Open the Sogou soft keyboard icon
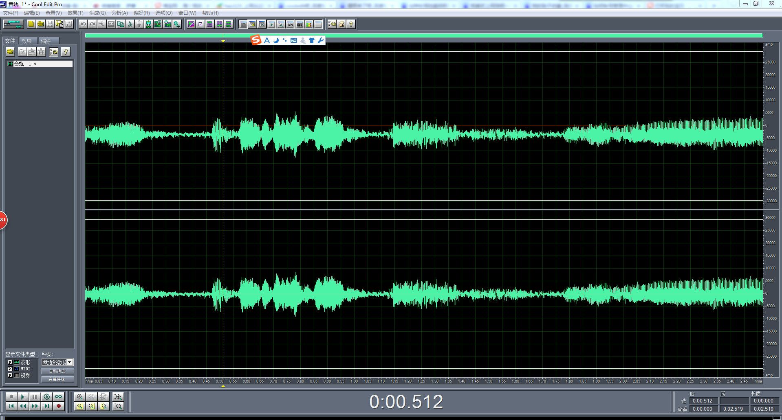 (294, 40)
